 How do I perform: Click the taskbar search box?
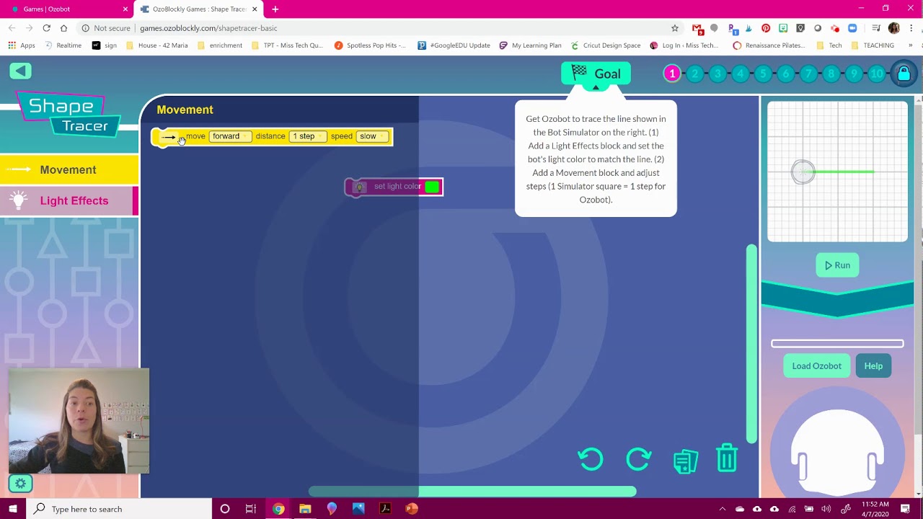pos(120,509)
